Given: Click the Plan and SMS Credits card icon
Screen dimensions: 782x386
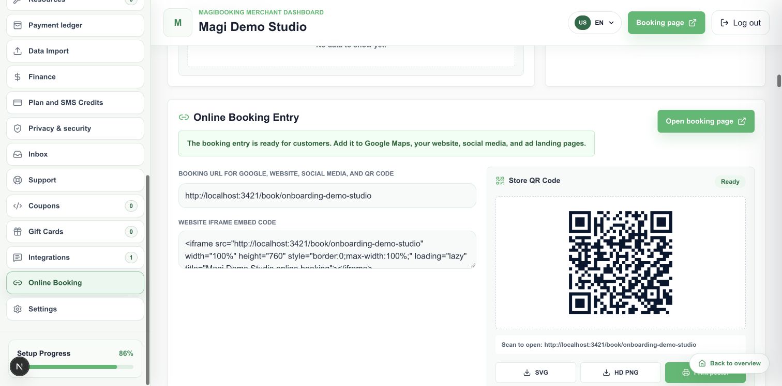Looking at the screenshot, I should coord(18,103).
